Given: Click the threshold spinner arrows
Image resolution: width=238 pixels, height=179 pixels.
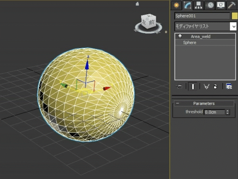Looking at the screenshot, I should click(227, 112).
